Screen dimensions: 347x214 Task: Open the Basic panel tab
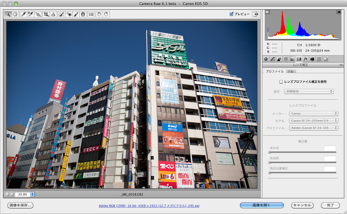pos(266,59)
